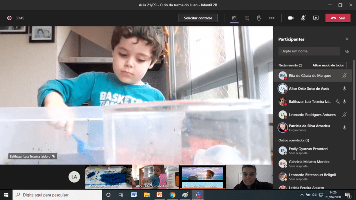Raise your hand in the meeting

pos(259,18)
